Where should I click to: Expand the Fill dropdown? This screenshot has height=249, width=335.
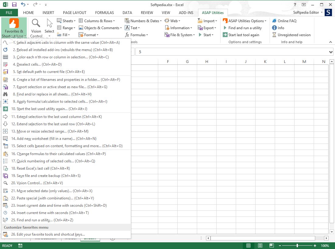click(x=64, y=35)
